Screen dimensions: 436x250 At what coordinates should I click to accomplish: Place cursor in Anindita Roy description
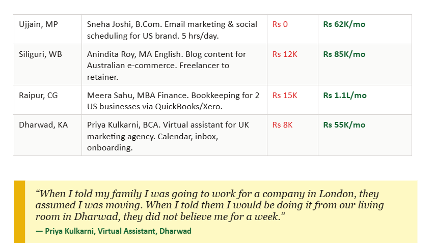tap(167, 65)
